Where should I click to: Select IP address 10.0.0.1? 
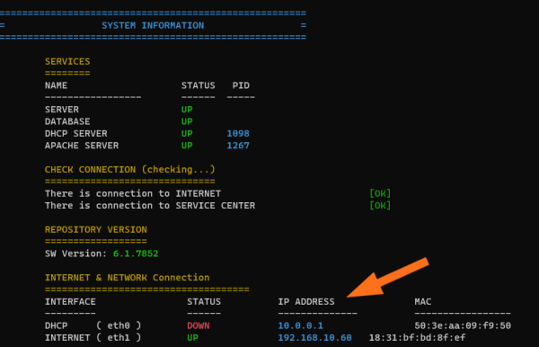(x=300, y=326)
